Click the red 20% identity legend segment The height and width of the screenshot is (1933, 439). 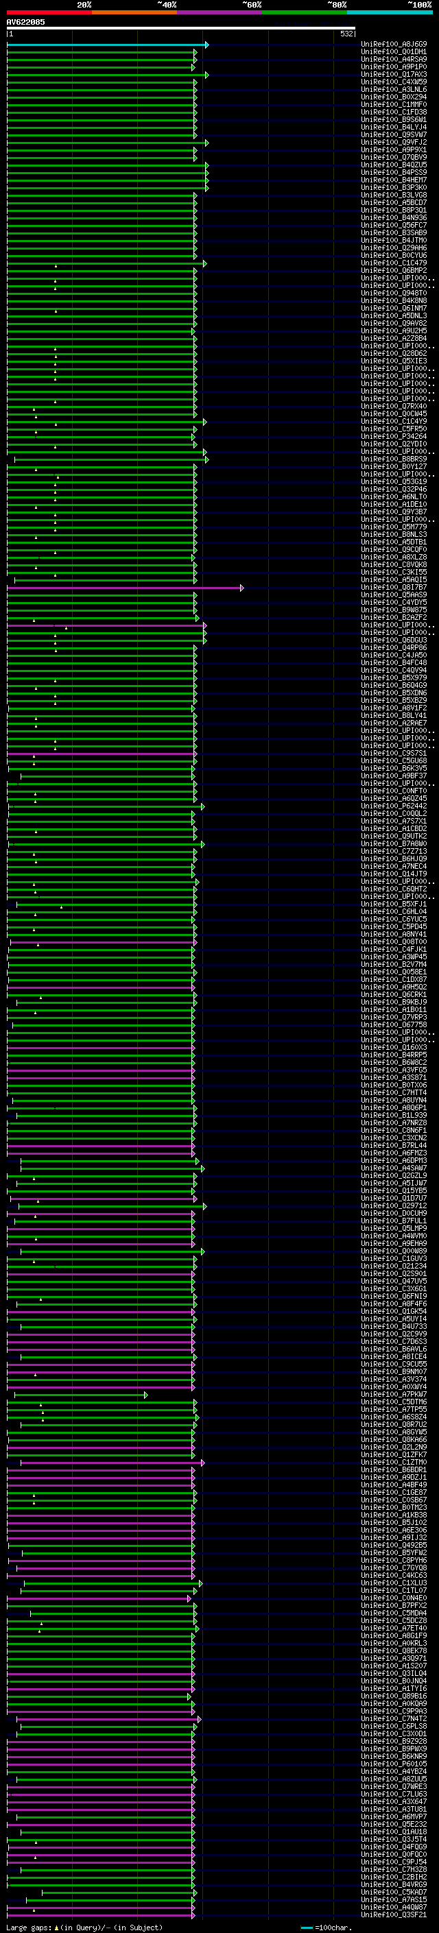point(49,13)
